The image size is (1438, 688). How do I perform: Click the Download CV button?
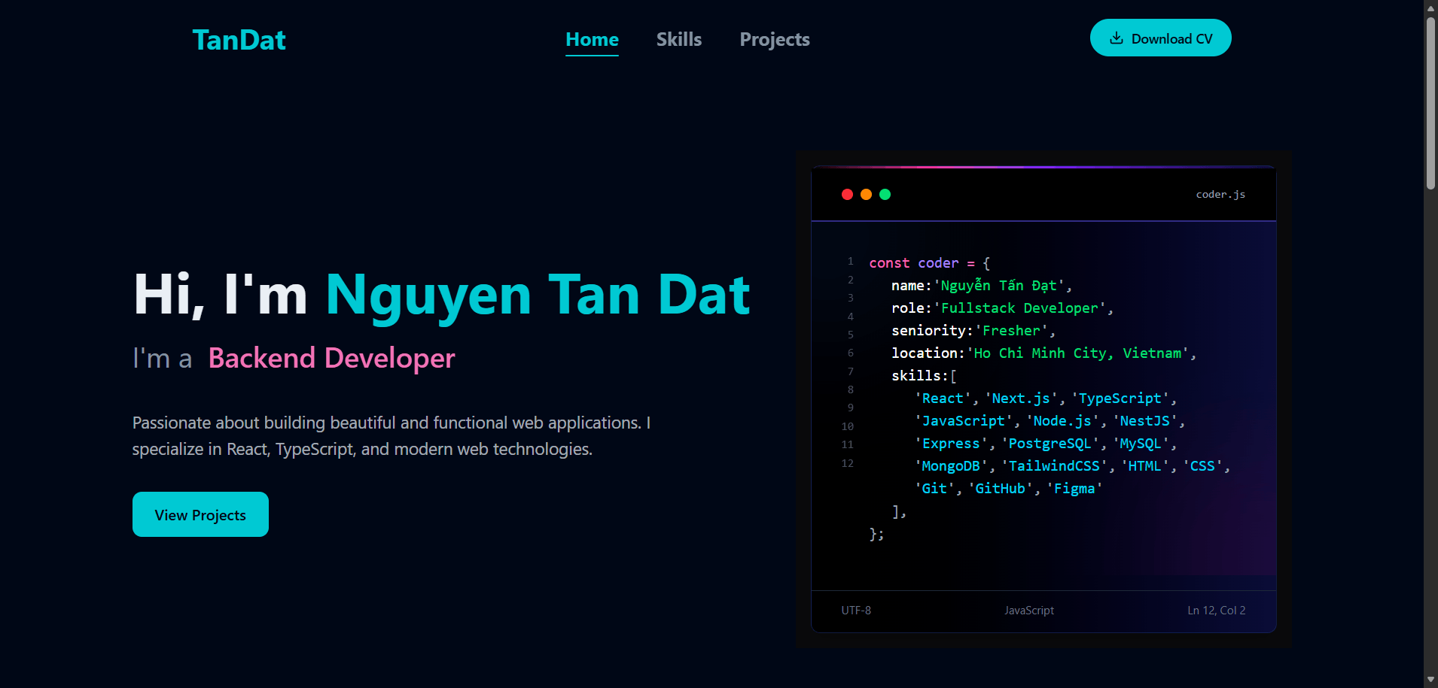pos(1160,38)
